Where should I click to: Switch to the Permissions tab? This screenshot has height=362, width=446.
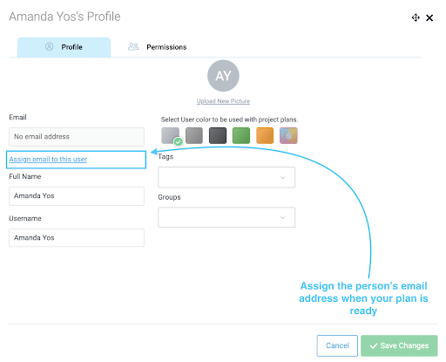coord(158,47)
